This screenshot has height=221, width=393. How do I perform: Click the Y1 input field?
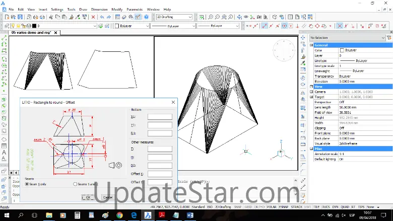tap(160, 125)
